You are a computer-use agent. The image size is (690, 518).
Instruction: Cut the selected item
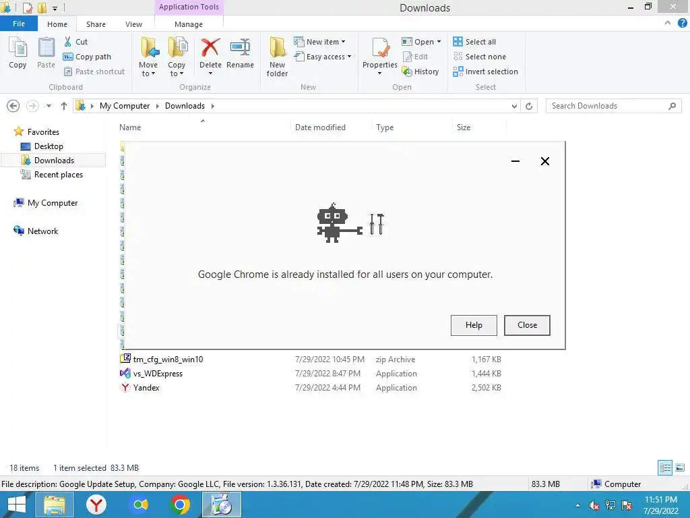tap(75, 42)
